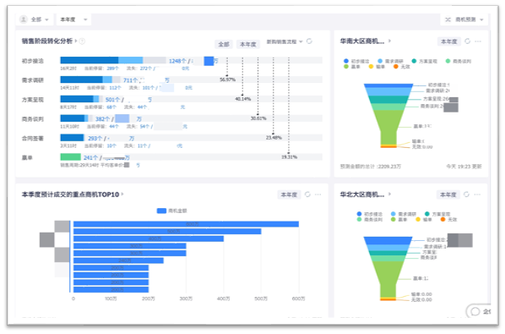Screen dimensions: 505x334
Task: Toggle 需求调研 legend in 华南大区 chart
Action: (390, 61)
